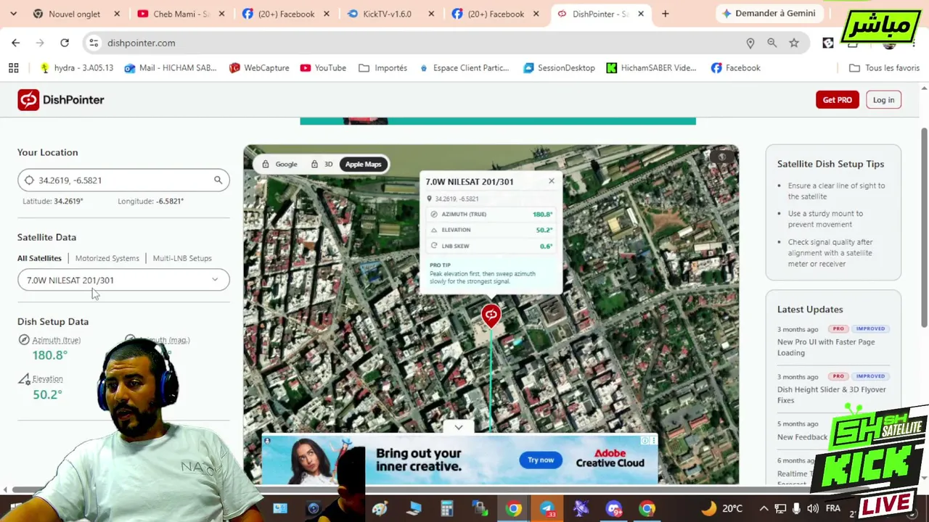Screen dimensions: 929x522
Task: Click the LNB SKEW row in popup
Action: click(x=491, y=246)
